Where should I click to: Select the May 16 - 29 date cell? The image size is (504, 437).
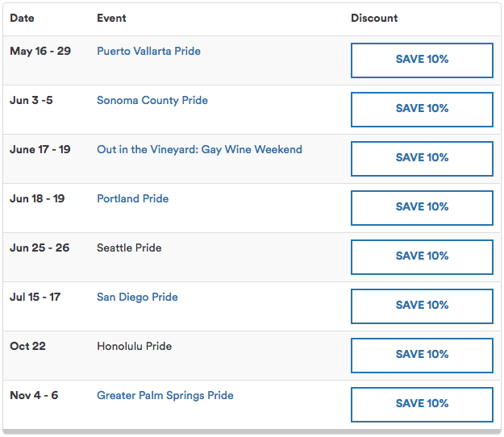40,51
